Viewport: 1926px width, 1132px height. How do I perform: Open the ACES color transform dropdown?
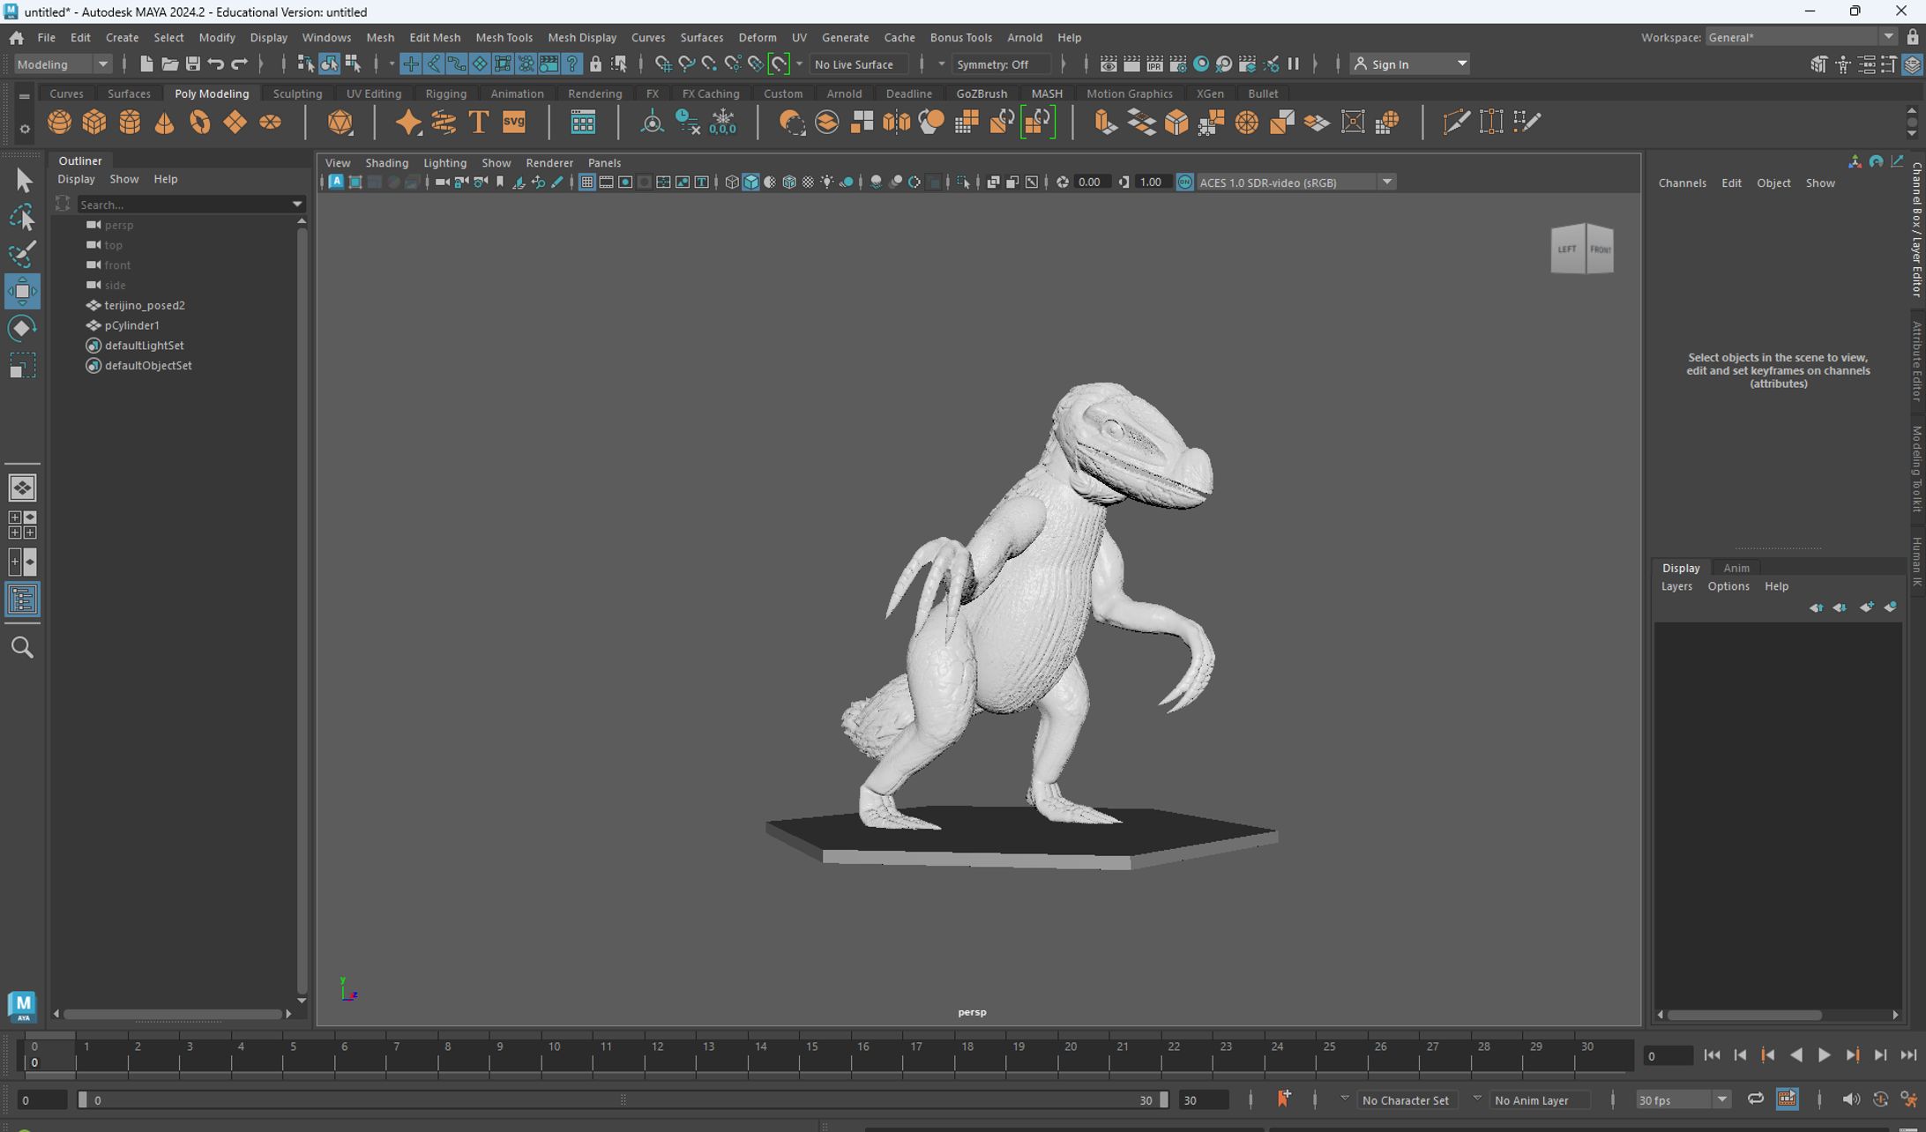tap(1386, 182)
